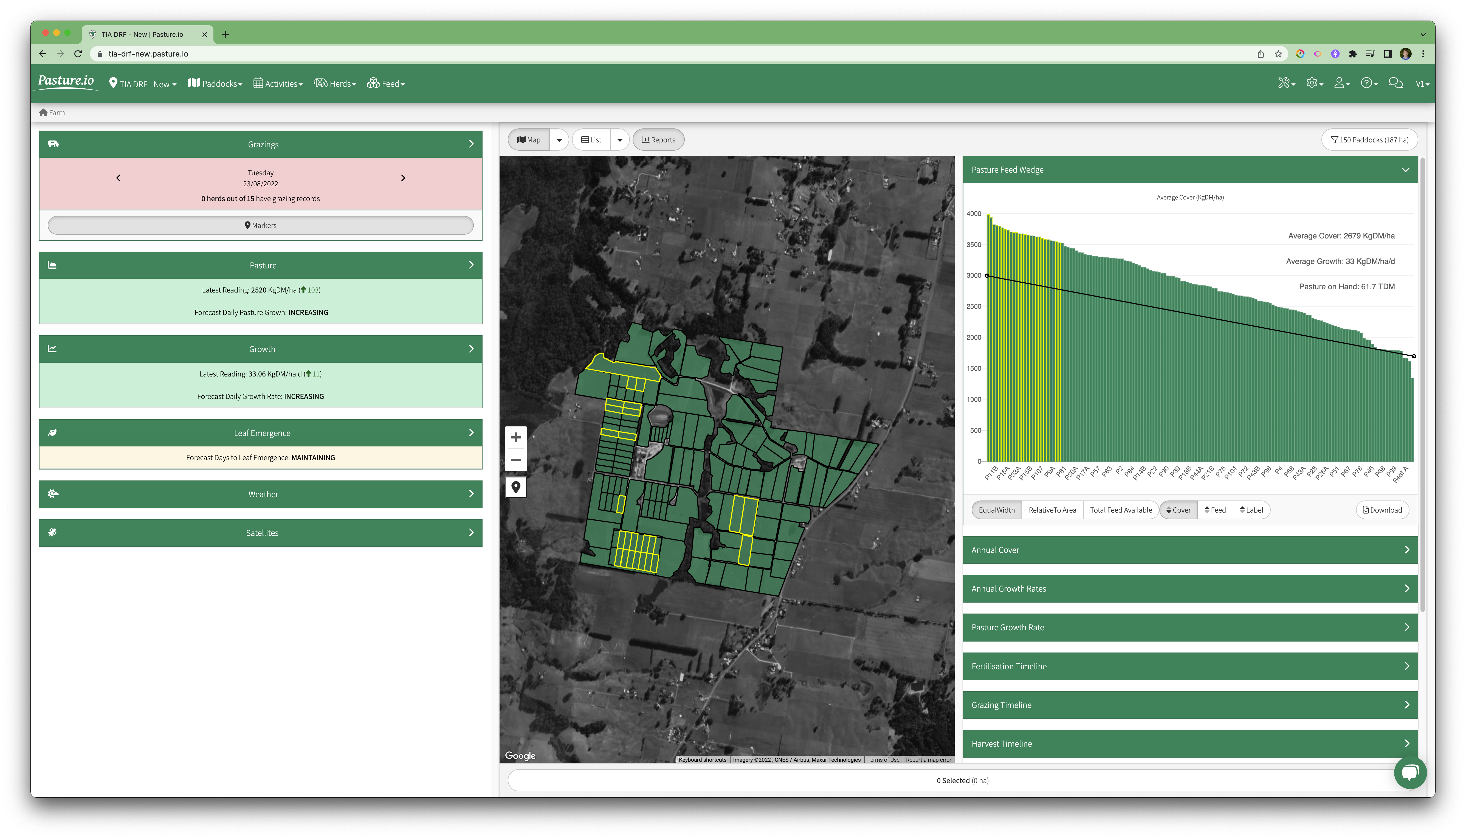
Task: Open the Pasture panel header
Action: pos(261,265)
